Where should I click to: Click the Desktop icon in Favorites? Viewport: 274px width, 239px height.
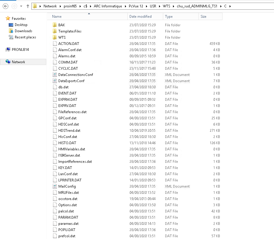tap(11, 25)
